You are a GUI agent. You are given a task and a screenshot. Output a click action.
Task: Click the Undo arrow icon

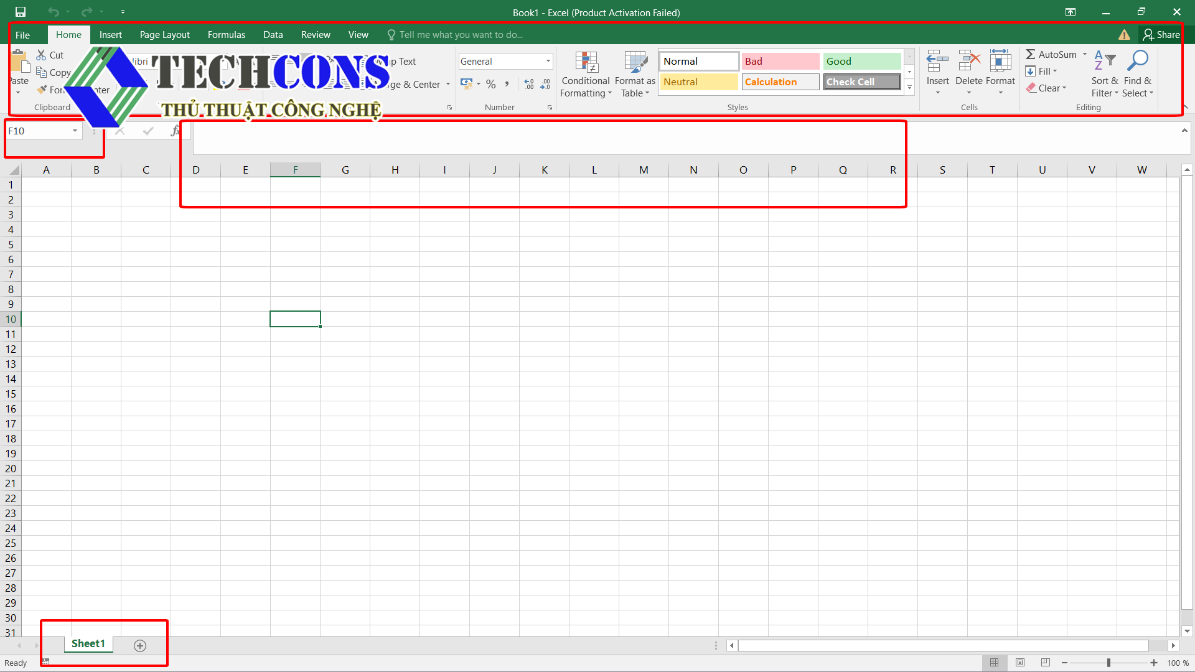[x=54, y=12]
